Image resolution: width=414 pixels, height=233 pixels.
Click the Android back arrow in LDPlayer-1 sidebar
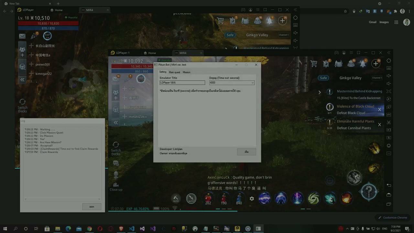click(389, 185)
